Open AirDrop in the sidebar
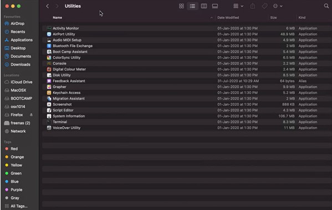 tap(18, 23)
